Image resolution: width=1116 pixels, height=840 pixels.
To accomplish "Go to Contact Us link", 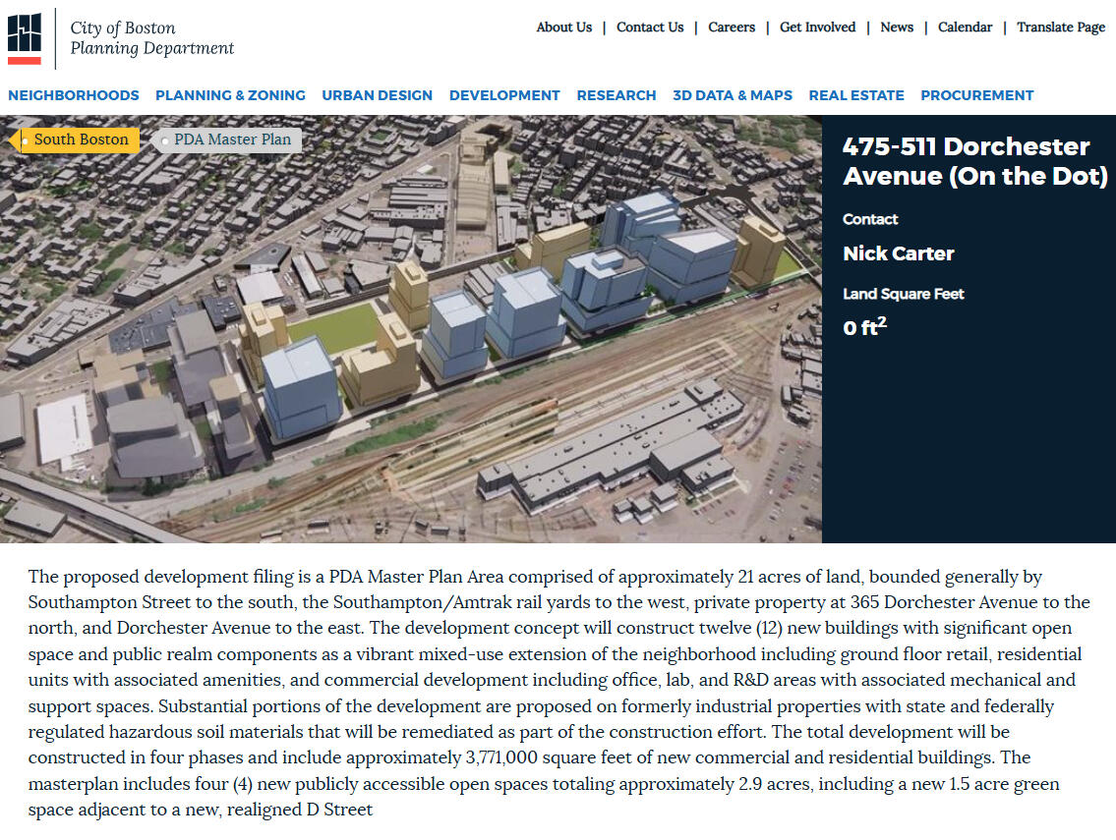I will click(x=649, y=28).
